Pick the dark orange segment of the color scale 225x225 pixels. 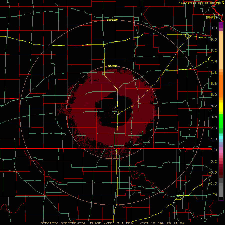221,86
